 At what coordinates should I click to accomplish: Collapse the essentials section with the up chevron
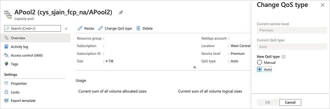(x=195, y=67)
